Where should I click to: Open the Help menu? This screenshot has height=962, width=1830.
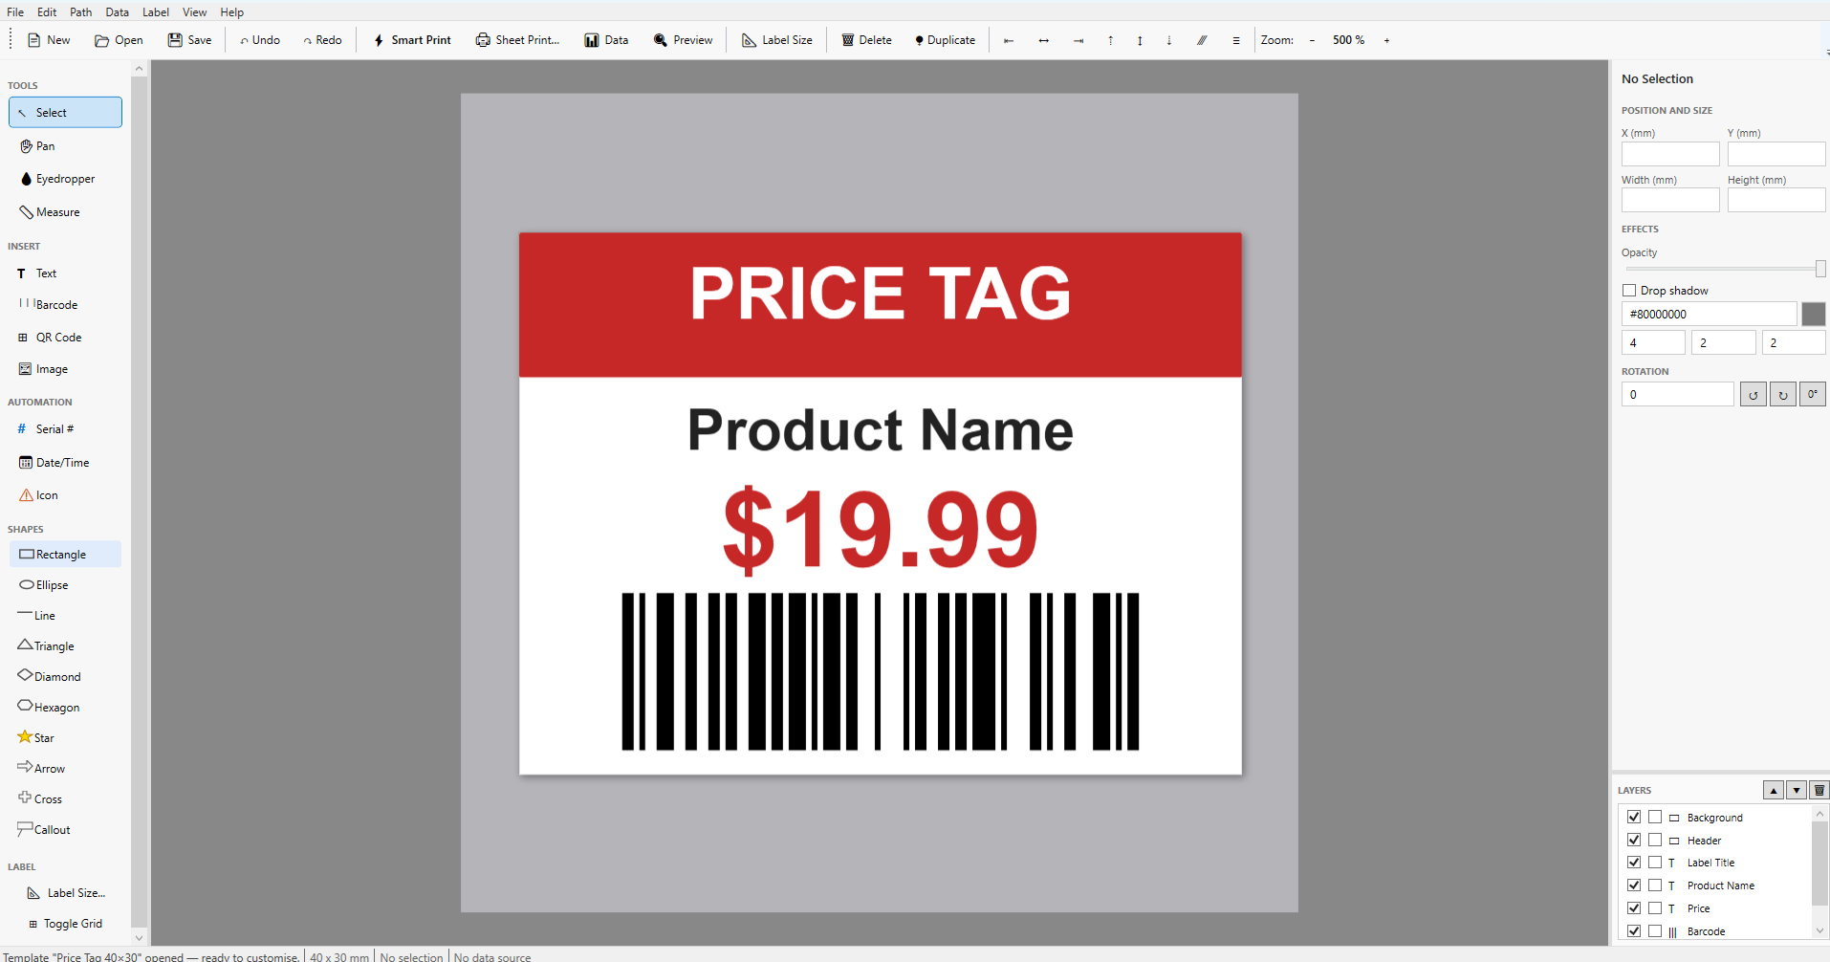point(232,11)
